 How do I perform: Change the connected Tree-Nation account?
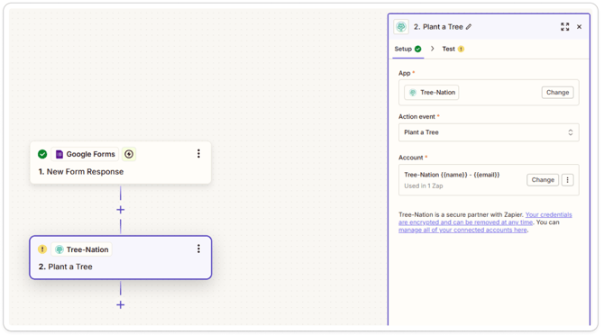[x=543, y=180]
